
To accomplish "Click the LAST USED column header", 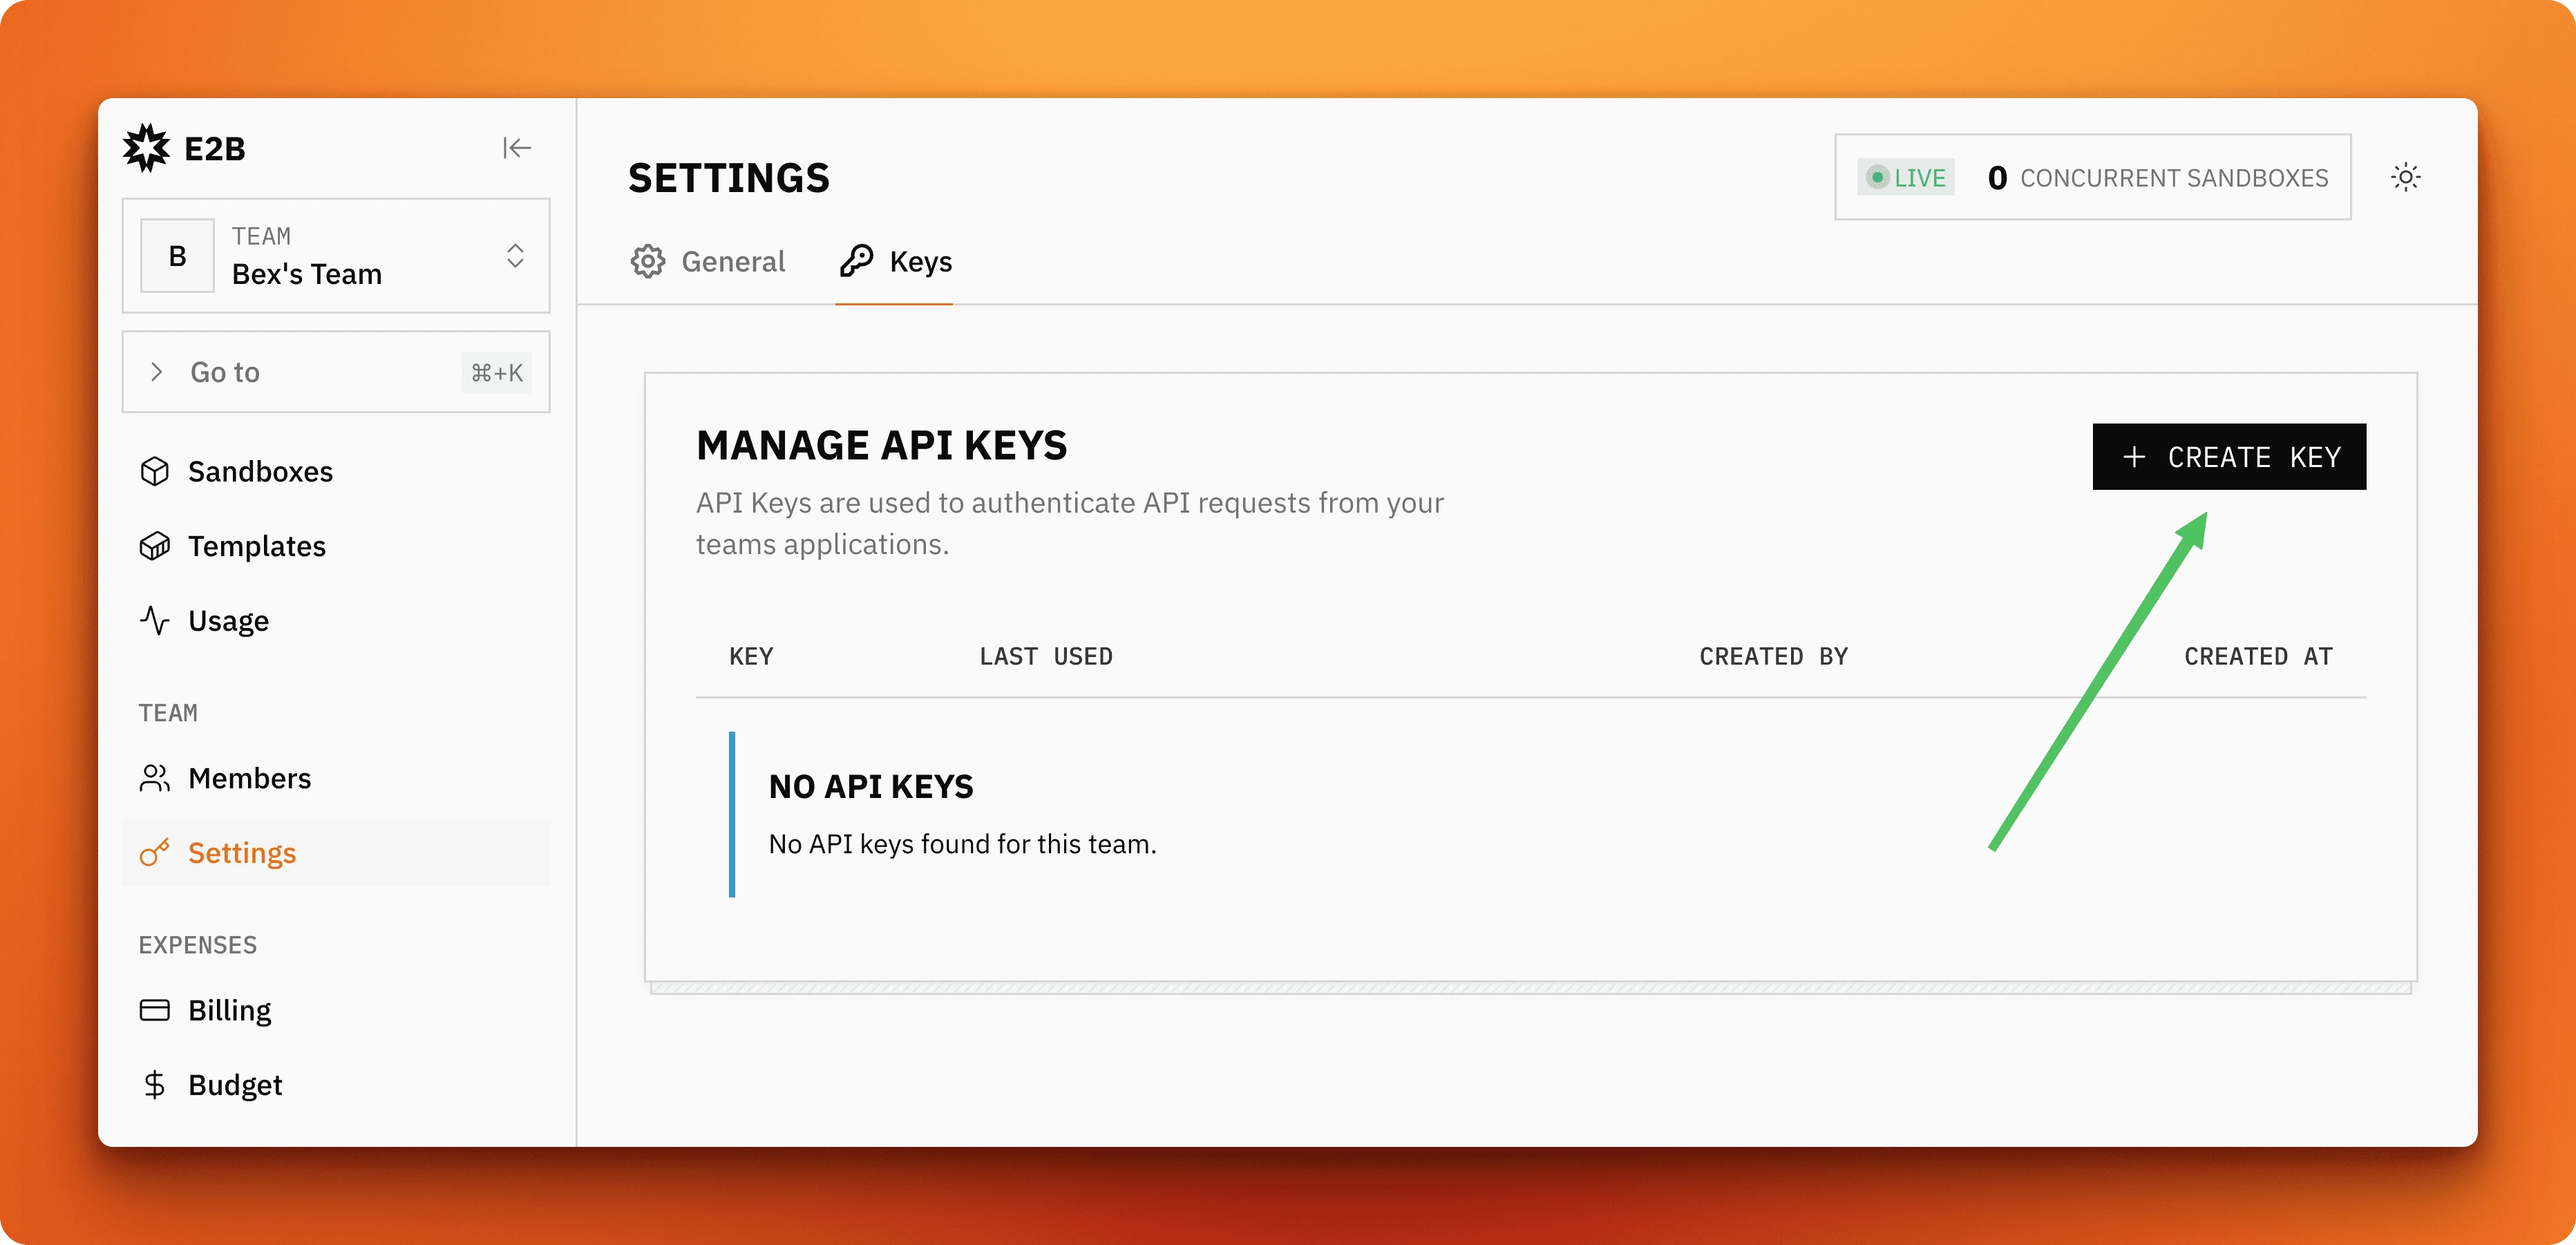I will pyautogui.click(x=1046, y=656).
